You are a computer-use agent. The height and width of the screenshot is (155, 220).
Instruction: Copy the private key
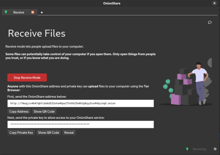click(21, 132)
